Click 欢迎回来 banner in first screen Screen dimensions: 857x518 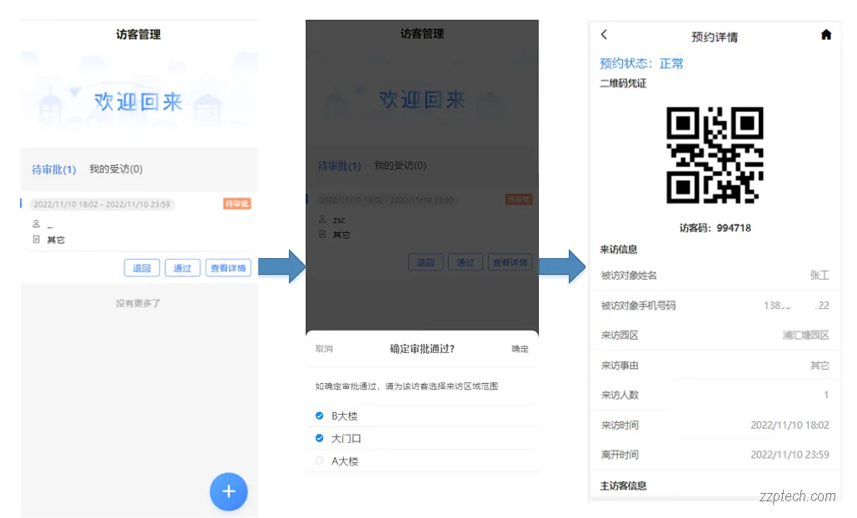(x=138, y=102)
